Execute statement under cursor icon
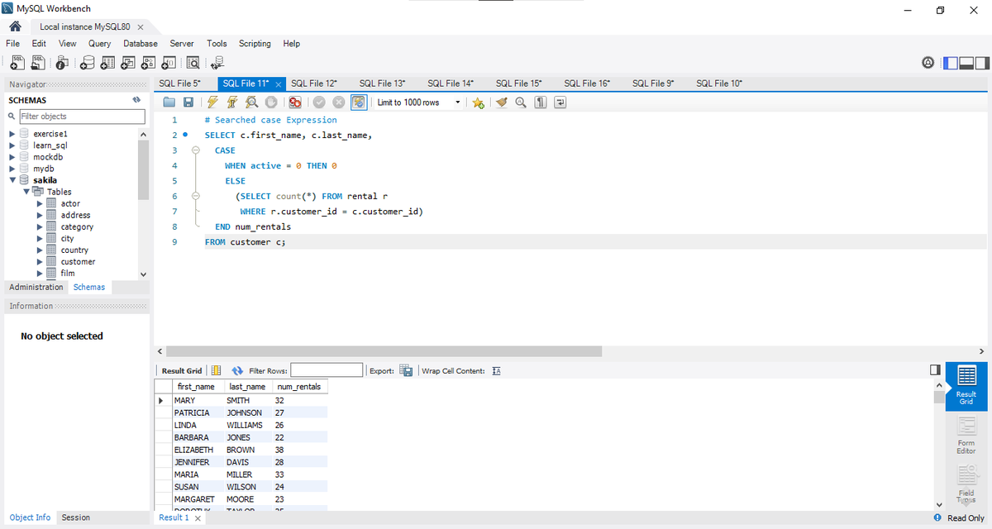992x529 pixels. coord(231,102)
